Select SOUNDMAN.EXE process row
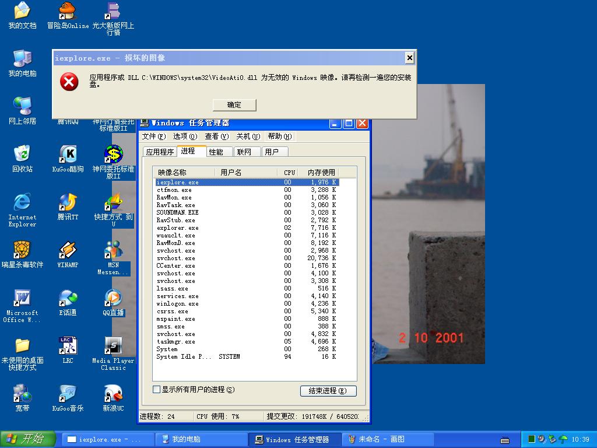Viewport: 597px width, 448px height. coord(247,212)
